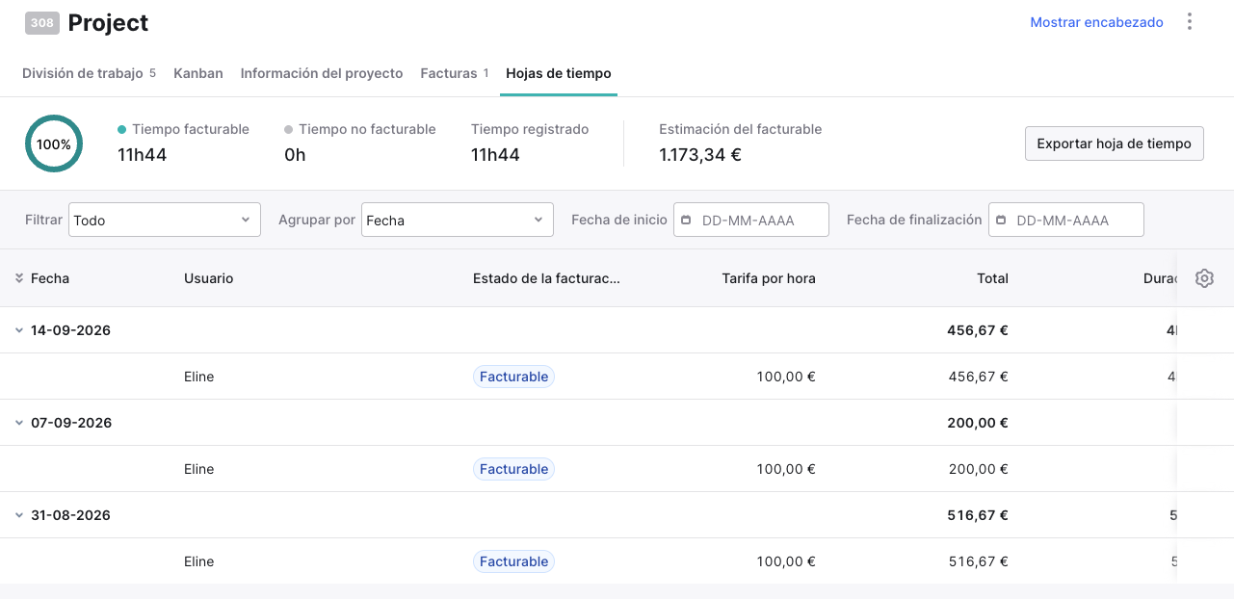Image resolution: width=1234 pixels, height=599 pixels.
Task: Click Mostrar encabezado link
Action: (1097, 22)
